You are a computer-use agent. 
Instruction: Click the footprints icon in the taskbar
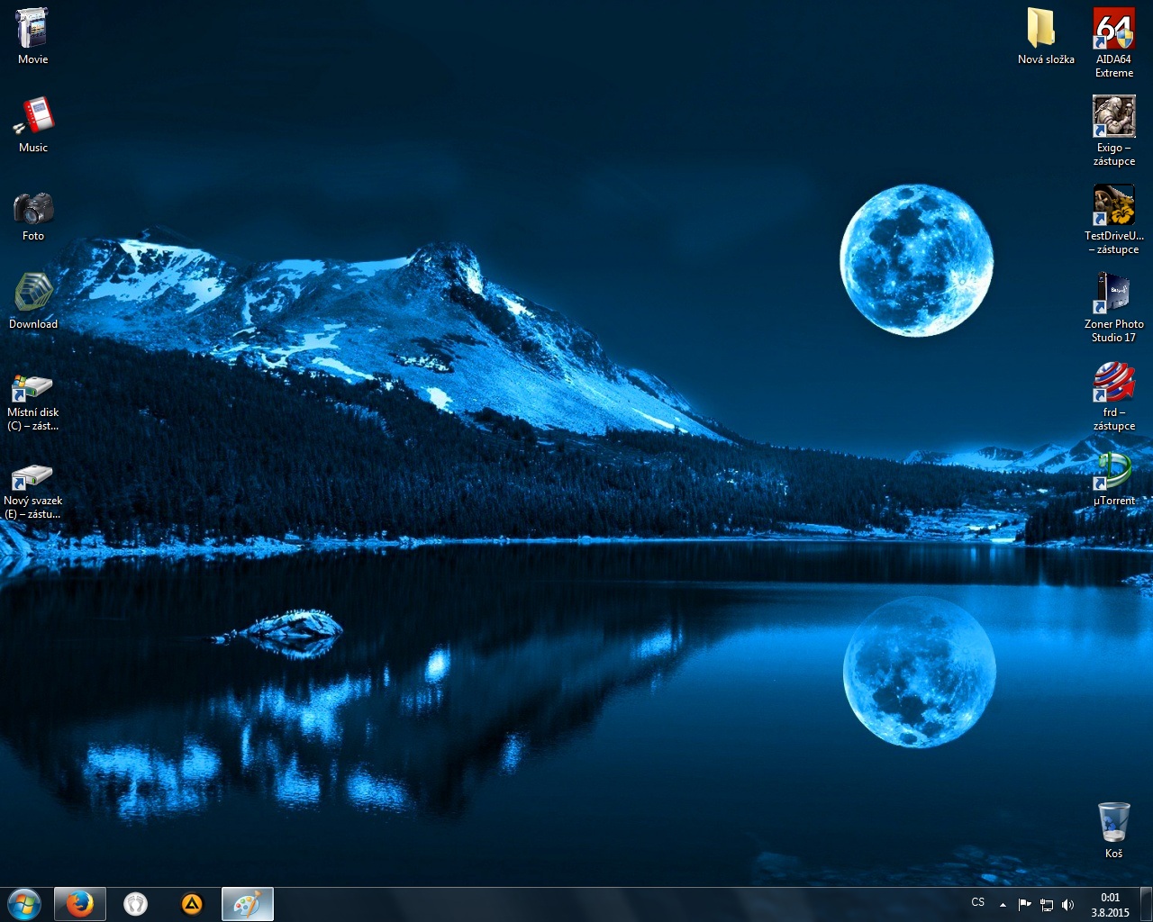(x=136, y=904)
